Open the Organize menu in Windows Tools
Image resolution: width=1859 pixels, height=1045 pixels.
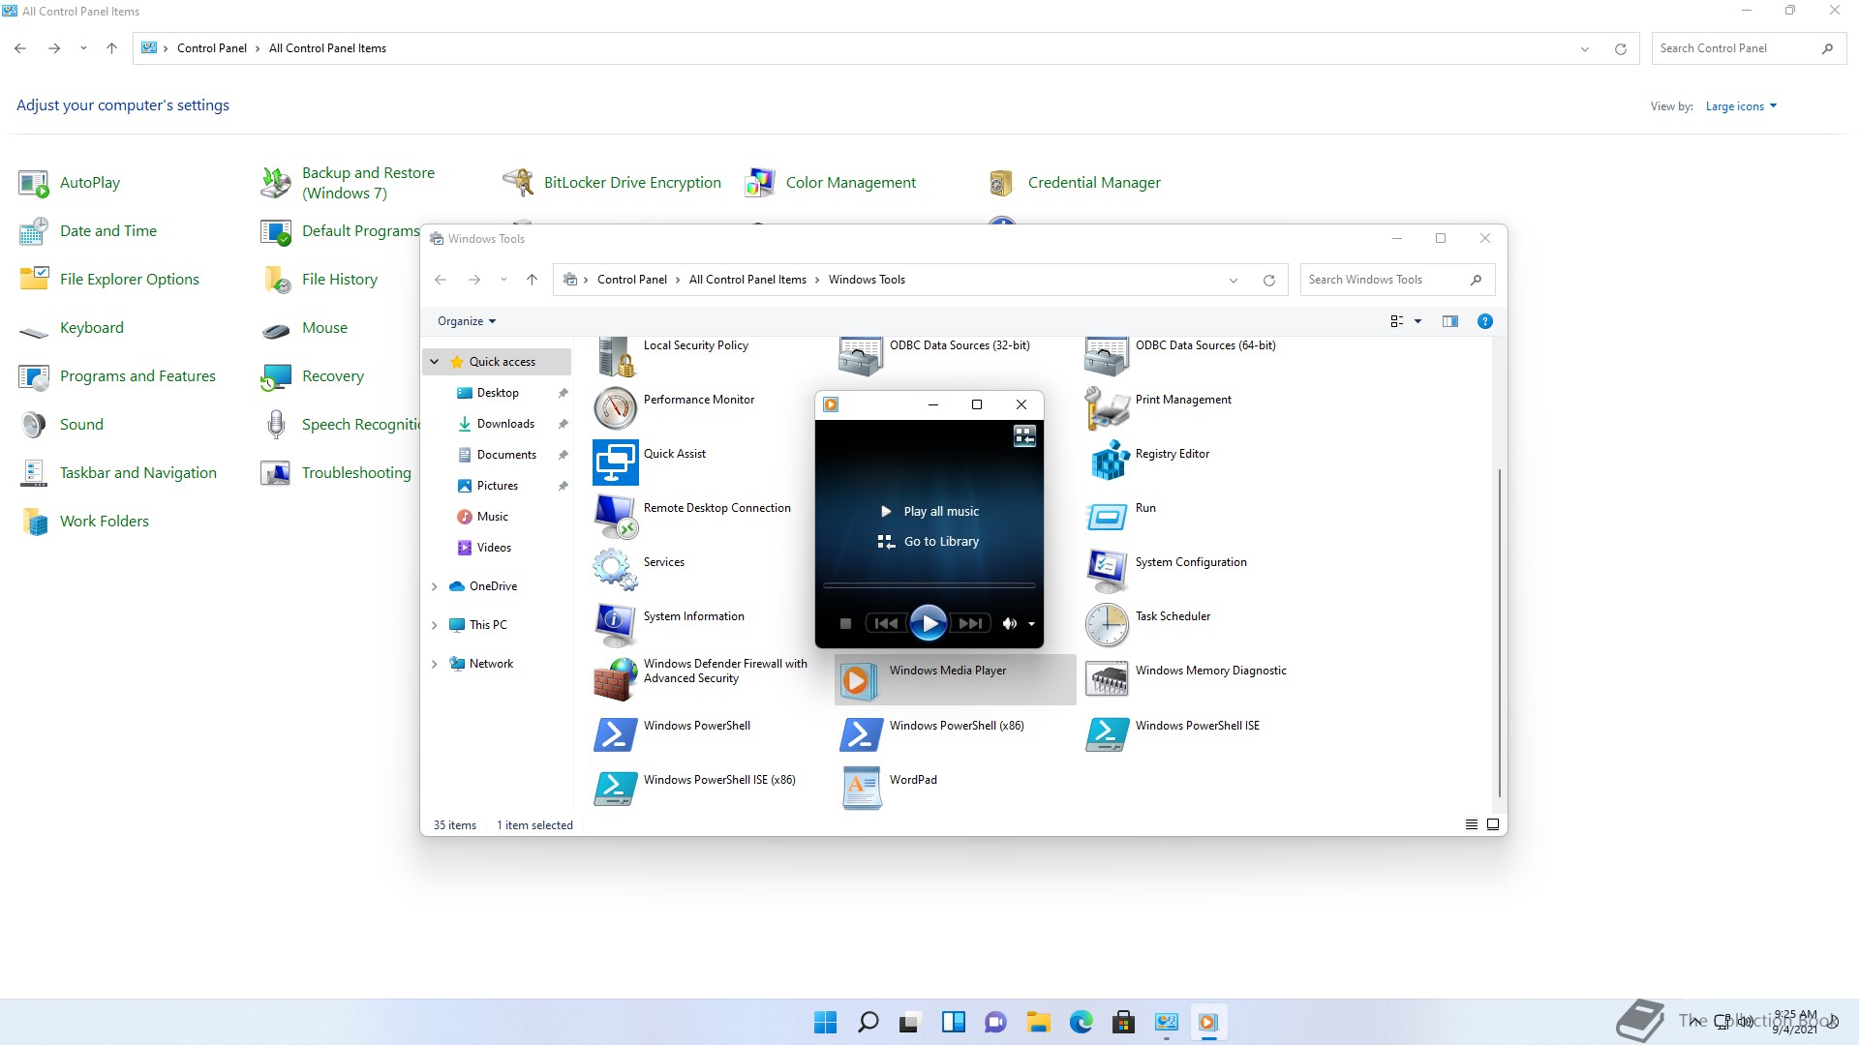tap(467, 321)
